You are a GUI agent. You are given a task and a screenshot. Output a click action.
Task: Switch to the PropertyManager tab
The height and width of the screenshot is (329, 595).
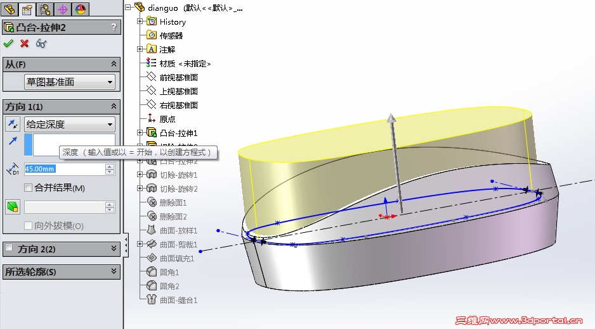(x=27, y=9)
